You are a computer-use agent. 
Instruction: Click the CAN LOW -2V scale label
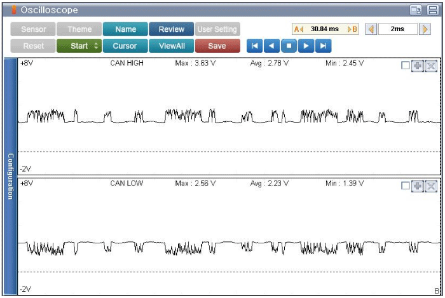(x=25, y=289)
